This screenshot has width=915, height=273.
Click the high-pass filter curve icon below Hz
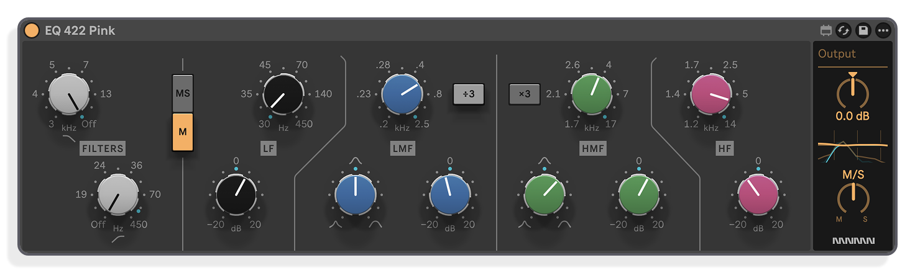pyautogui.click(x=118, y=239)
